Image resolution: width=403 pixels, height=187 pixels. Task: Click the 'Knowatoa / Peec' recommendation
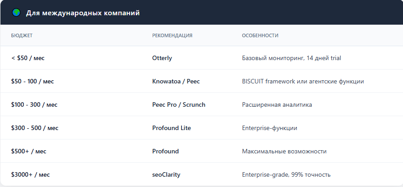click(176, 81)
